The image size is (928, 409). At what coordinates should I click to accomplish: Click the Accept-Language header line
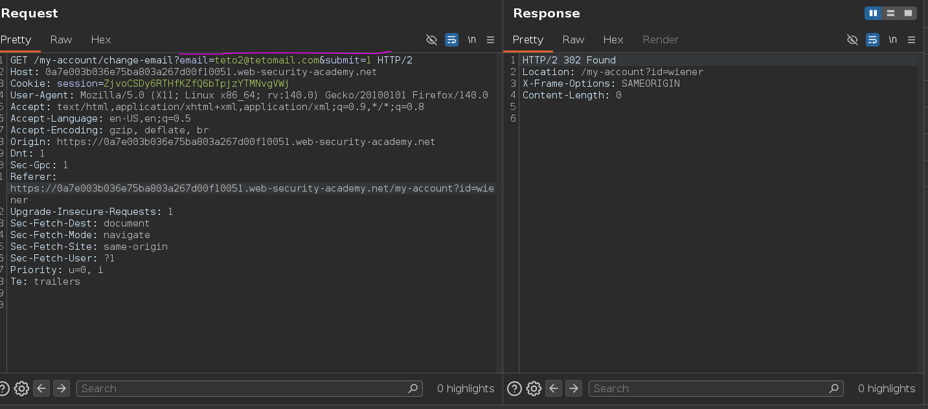point(100,118)
